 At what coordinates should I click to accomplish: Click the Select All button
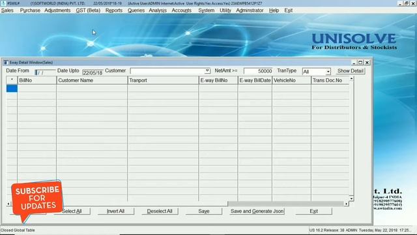72,211
